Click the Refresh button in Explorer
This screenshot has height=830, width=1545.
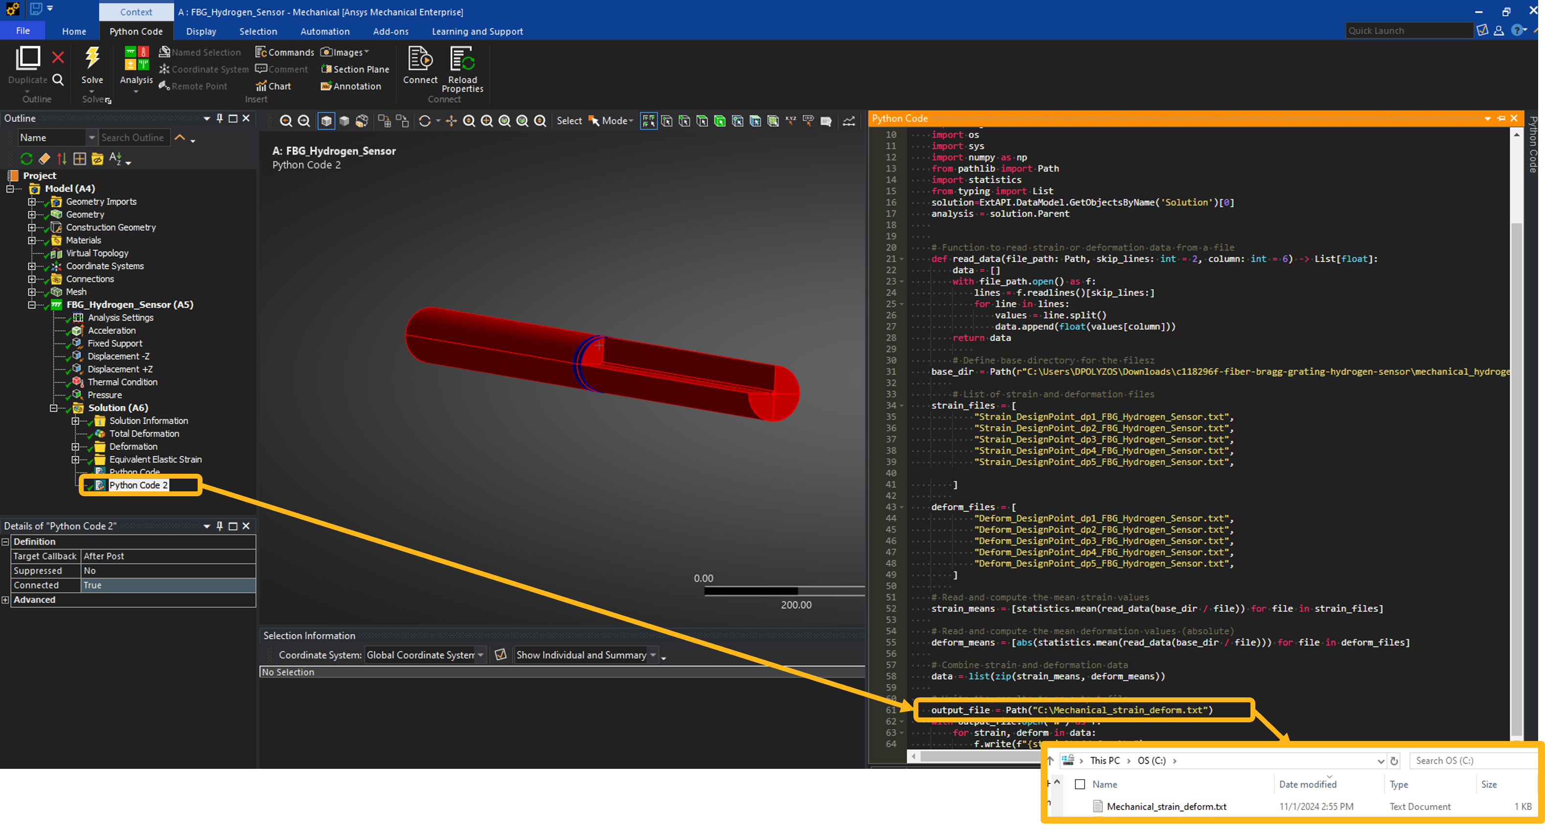(1394, 761)
